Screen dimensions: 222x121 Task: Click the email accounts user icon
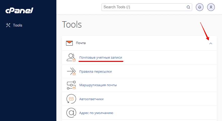(71, 57)
